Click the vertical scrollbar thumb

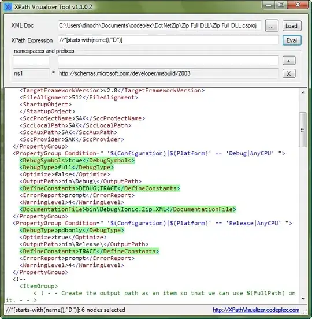(303, 129)
